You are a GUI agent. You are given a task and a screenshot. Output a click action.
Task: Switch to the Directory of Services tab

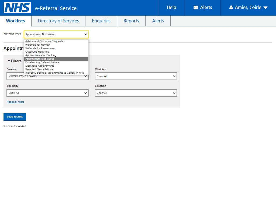click(58, 21)
